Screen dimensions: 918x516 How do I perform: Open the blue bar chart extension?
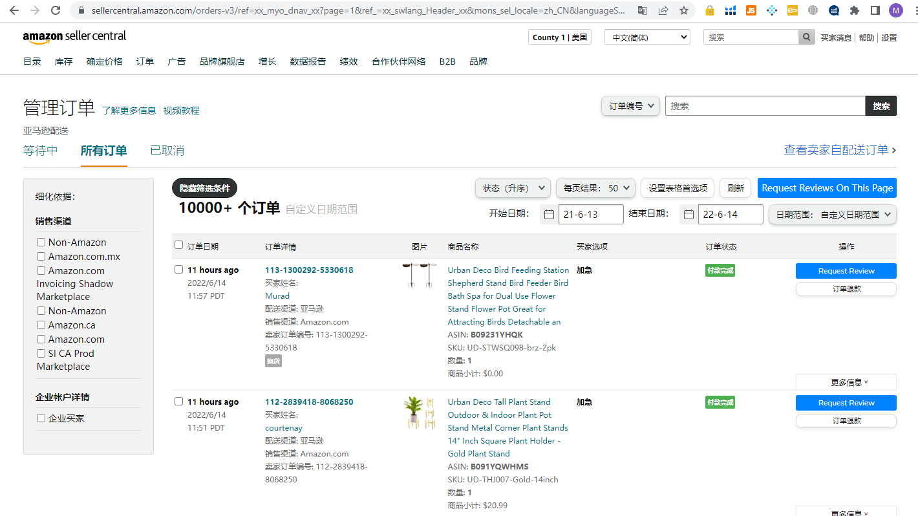pyautogui.click(x=731, y=10)
